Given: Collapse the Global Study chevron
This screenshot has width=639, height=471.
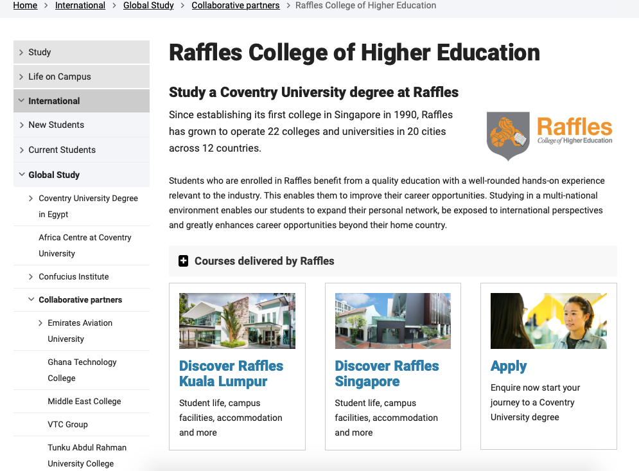Looking at the screenshot, I should [21, 175].
